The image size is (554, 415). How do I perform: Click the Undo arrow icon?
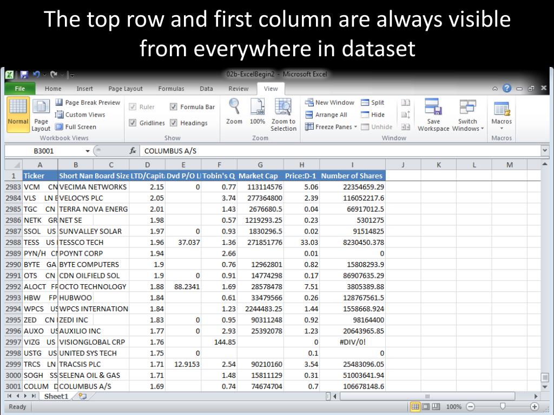(36, 75)
